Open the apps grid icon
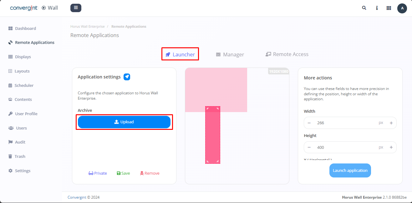The width and height of the screenshot is (412, 203). click(x=389, y=8)
